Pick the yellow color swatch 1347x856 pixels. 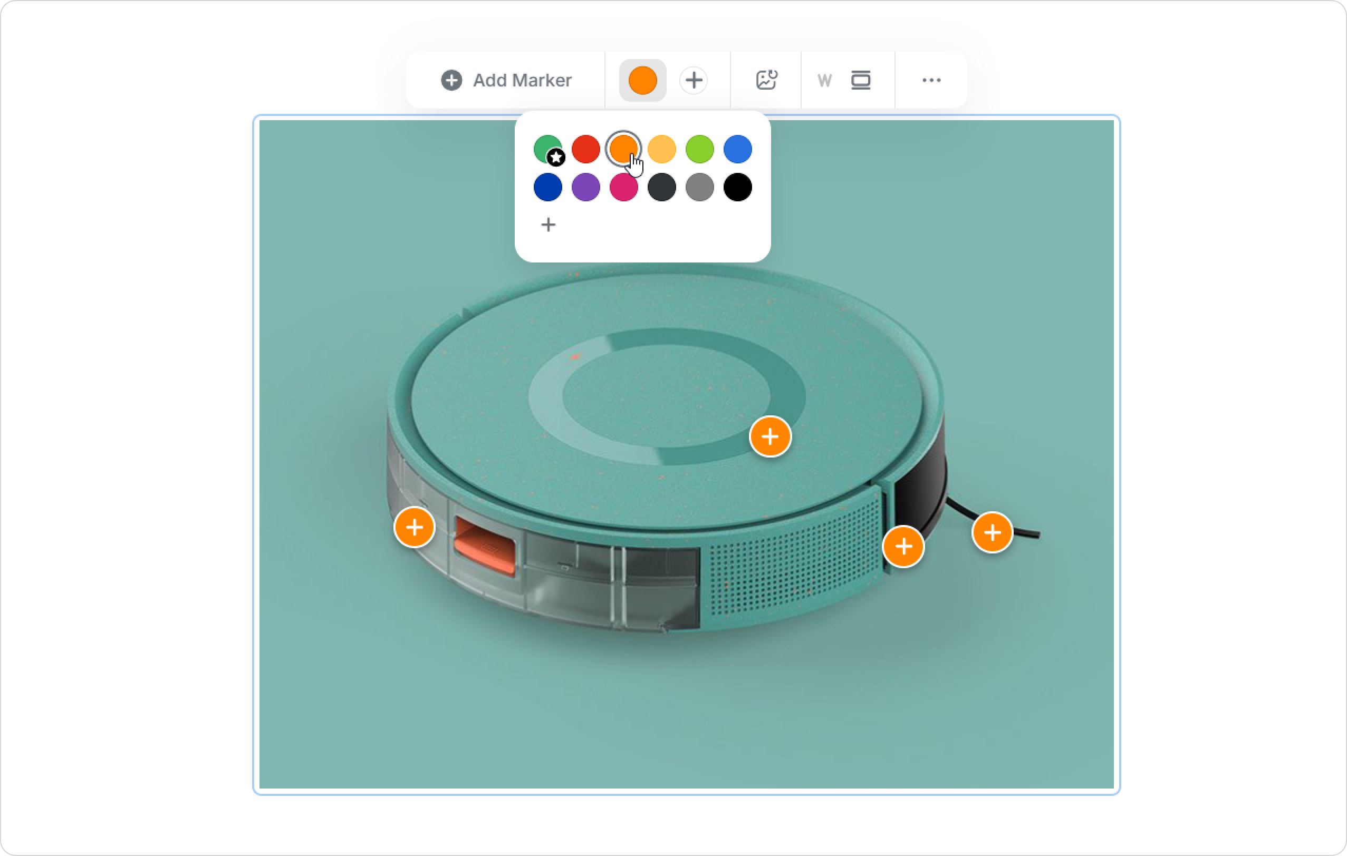point(661,149)
